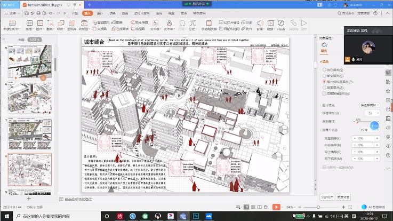The width and height of the screenshot is (393, 221).
Task: Switch to the Design (设计) ribbon tab
Action: [100, 12]
